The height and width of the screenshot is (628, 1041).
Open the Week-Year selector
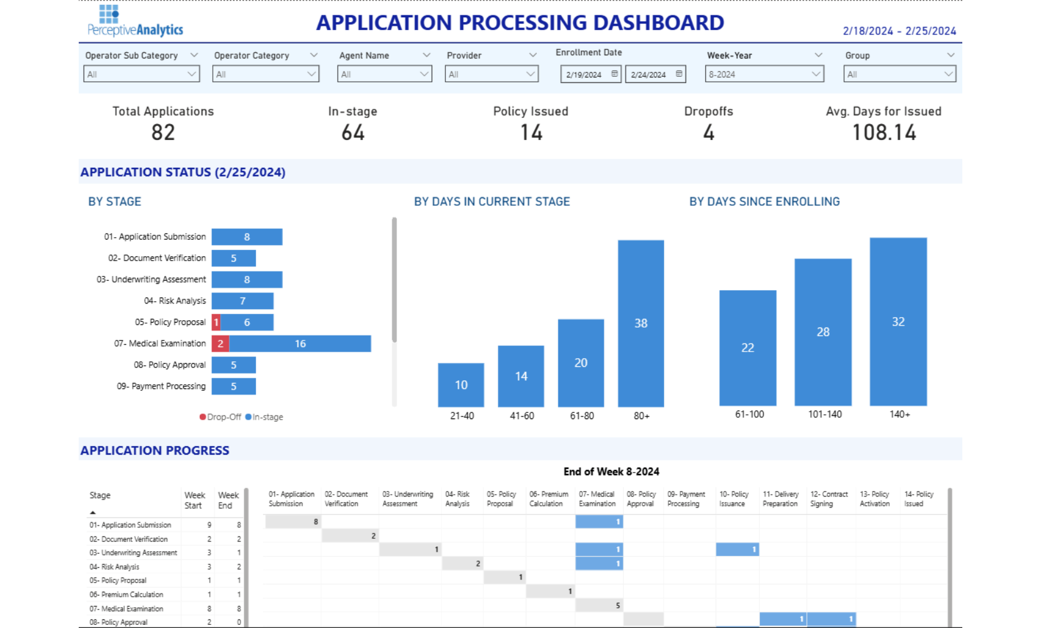click(x=818, y=74)
